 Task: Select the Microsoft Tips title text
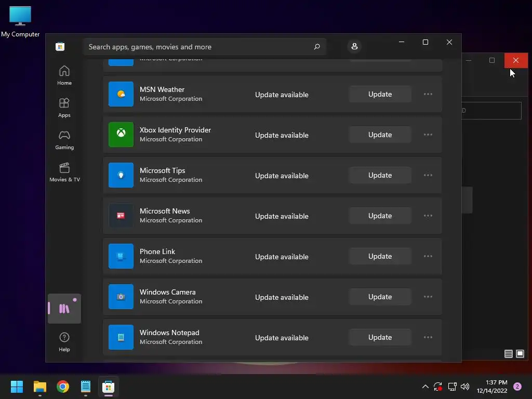(163, 170)
